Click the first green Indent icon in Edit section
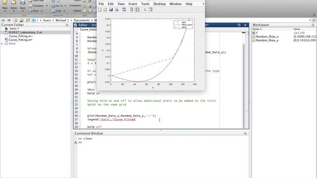This screenshot has height=178, width=317. [85, 11]
